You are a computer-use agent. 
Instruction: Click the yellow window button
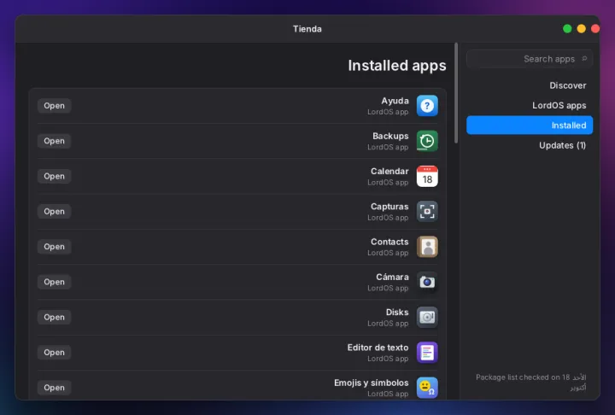pyautogui.click(x=582, y=29)
